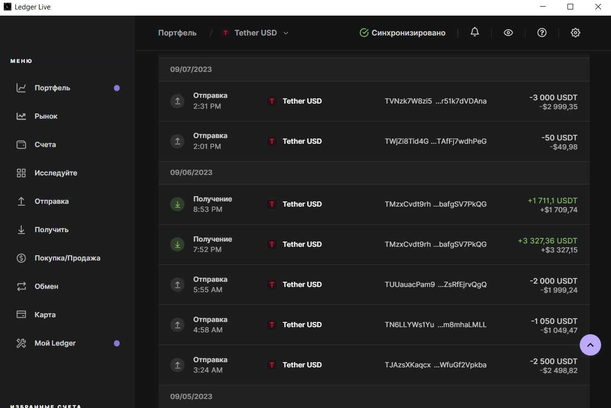This screenshot has height=408, width=611.
Task: Open the notifications bell
Action: [x=475, y=32]
